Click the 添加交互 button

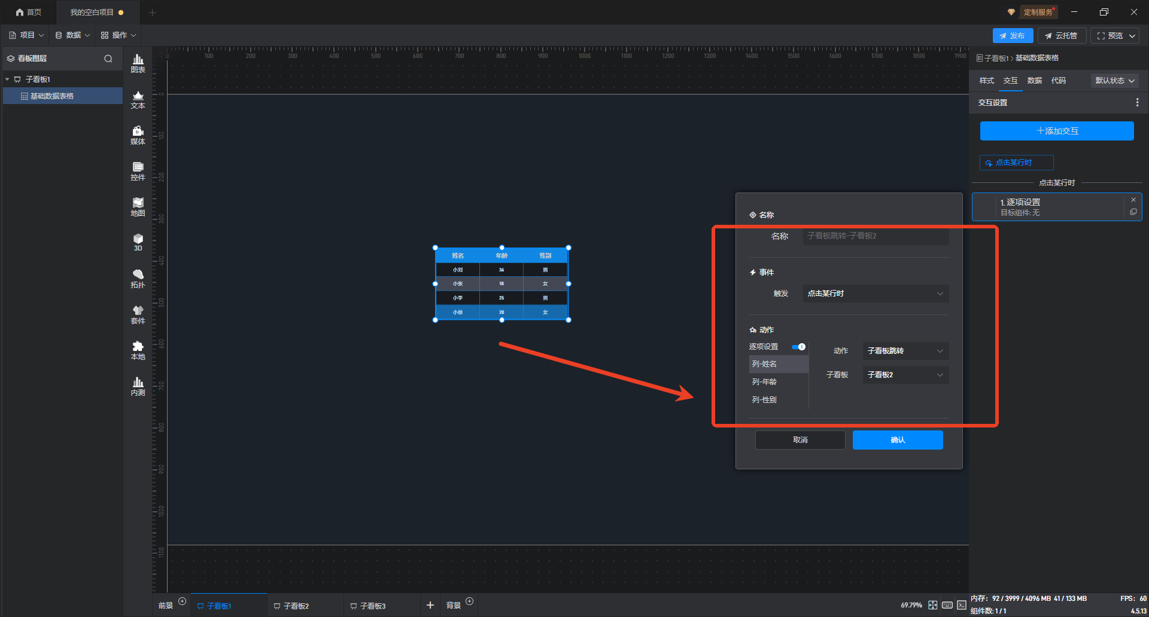(x=1056, y=131)
